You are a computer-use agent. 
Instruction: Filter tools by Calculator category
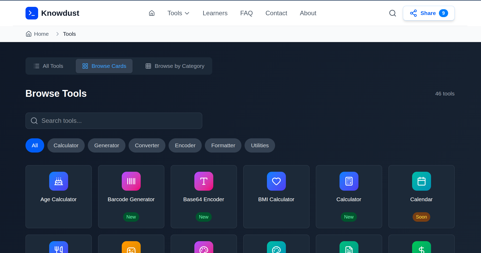point(66,145)
